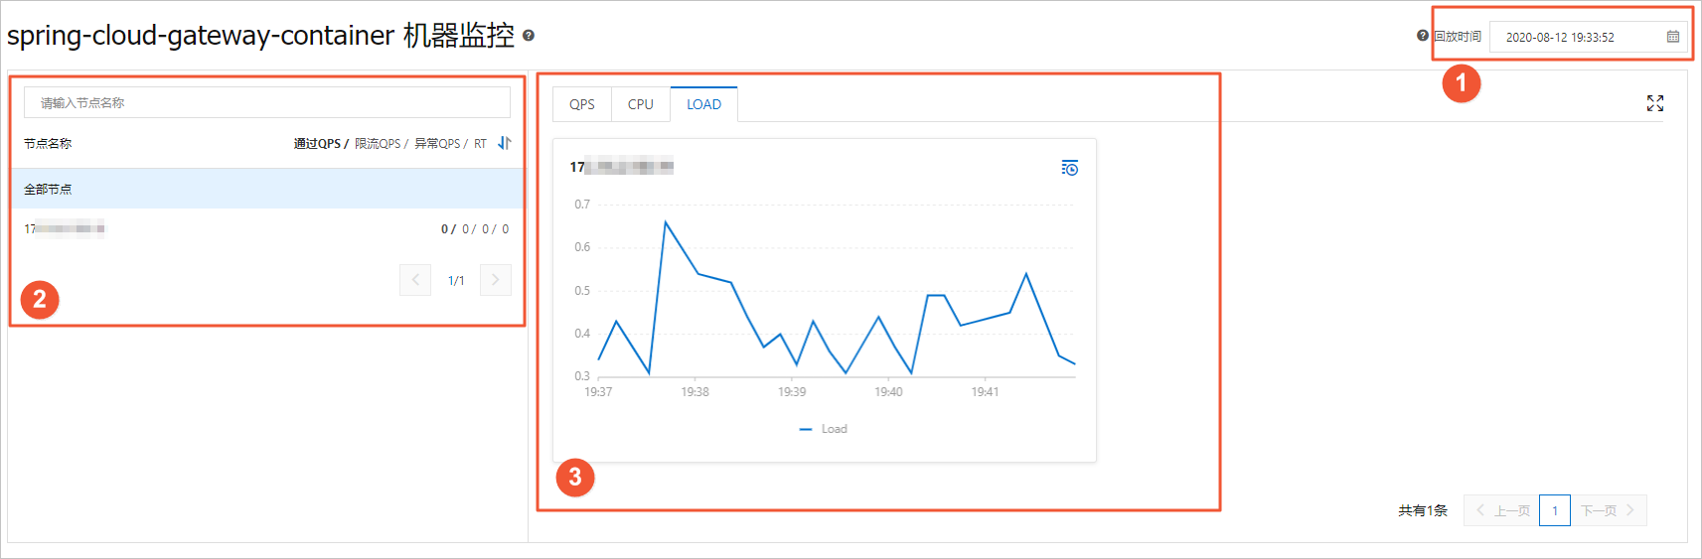Click the sort arrows icon beside RT
This screenshot has height=559, width=1702.
[505, 143]
